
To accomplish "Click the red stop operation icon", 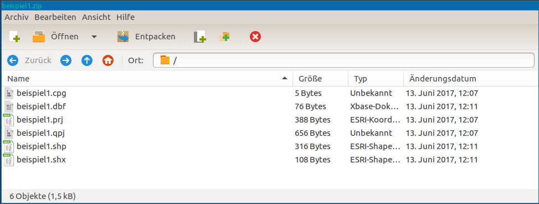I will tap(255, 37).
